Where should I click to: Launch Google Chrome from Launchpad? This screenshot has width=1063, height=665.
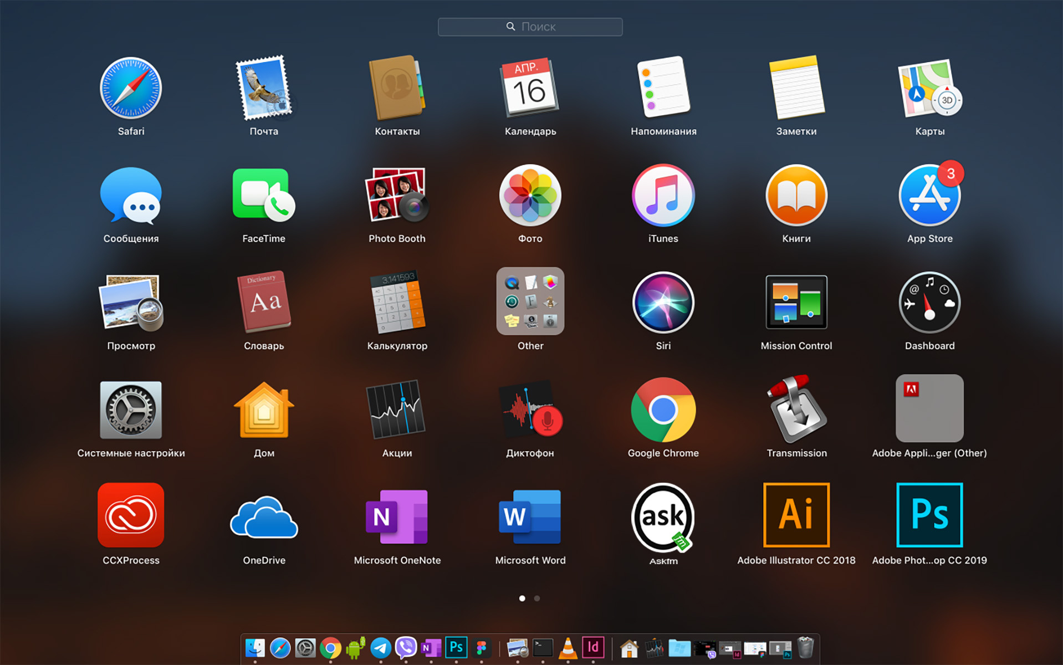pyautogui.click(x=663, y=410)
